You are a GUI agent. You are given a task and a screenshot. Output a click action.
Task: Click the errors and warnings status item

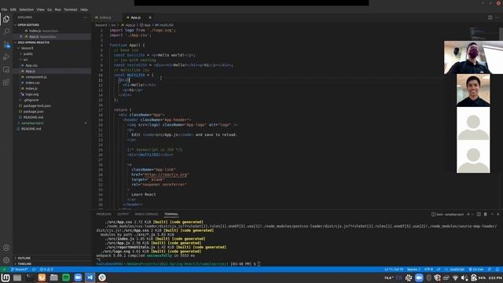[46, 270]
